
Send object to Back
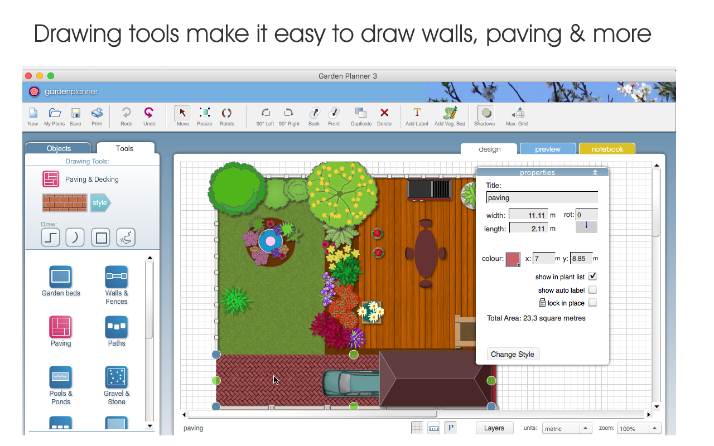pos(314,113)
